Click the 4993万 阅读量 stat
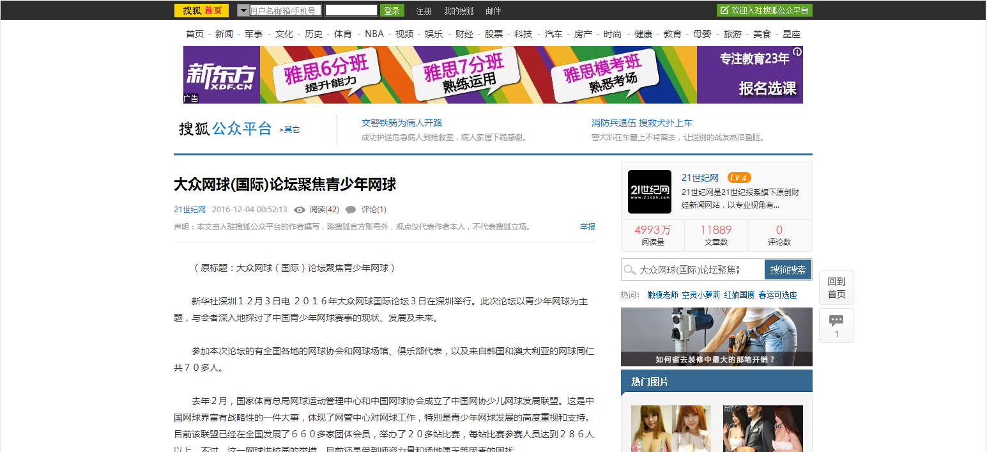 tap(652, 235)
